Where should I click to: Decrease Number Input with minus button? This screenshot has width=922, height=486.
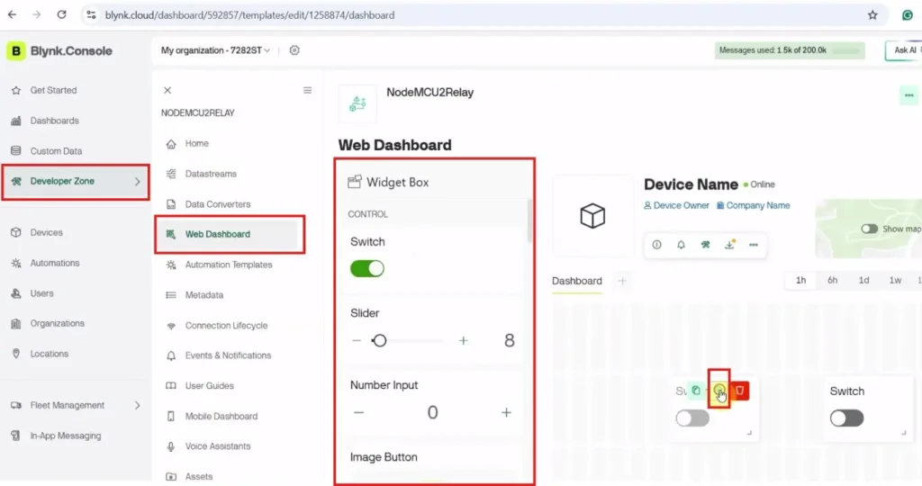[x=358, y=412]
